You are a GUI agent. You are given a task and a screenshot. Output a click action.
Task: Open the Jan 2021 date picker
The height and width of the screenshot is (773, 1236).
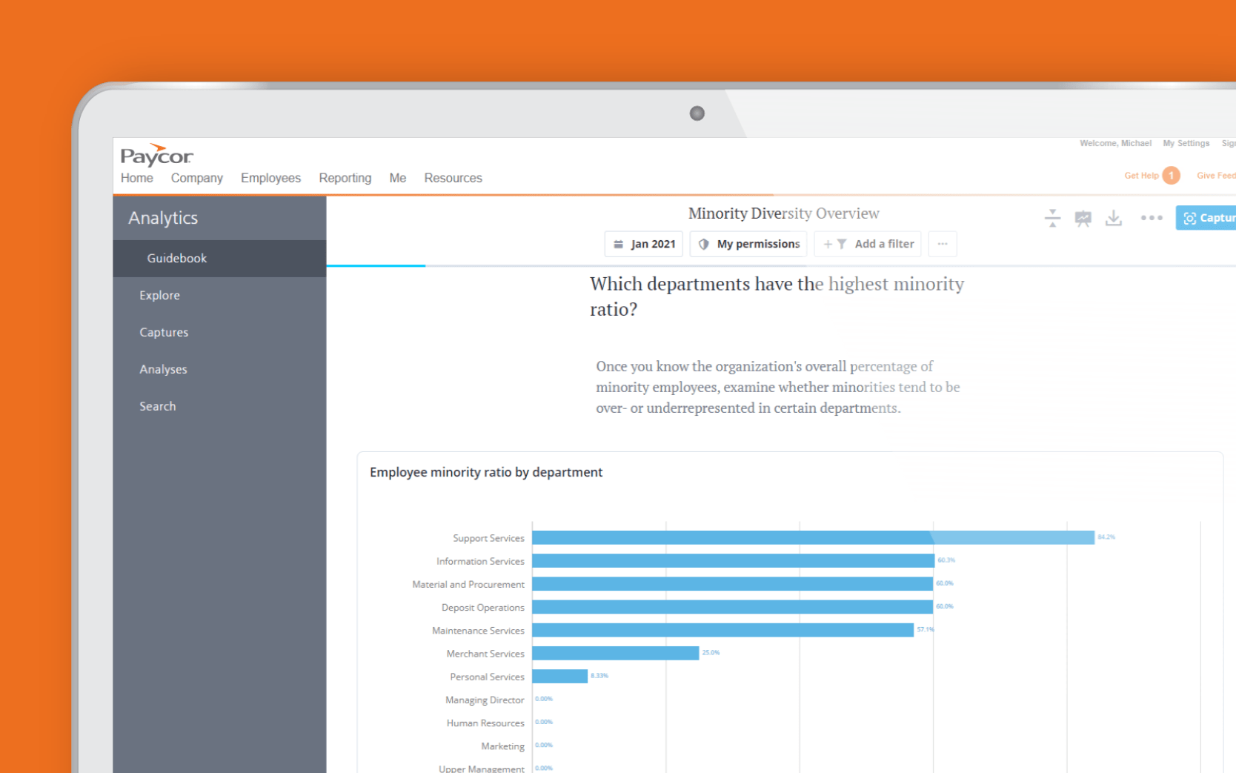coord(644,244)
